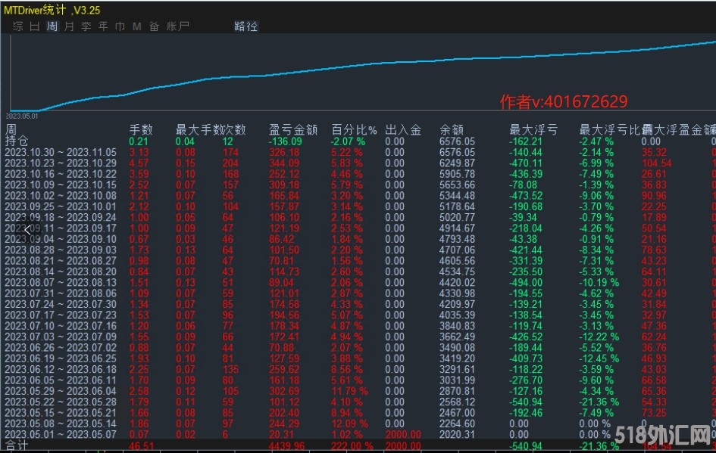Click the 余额 column header

click(x=451, y=130)
